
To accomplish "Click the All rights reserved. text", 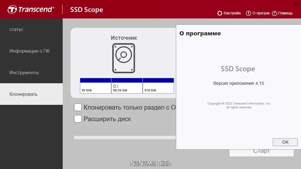I will [239, 107].
